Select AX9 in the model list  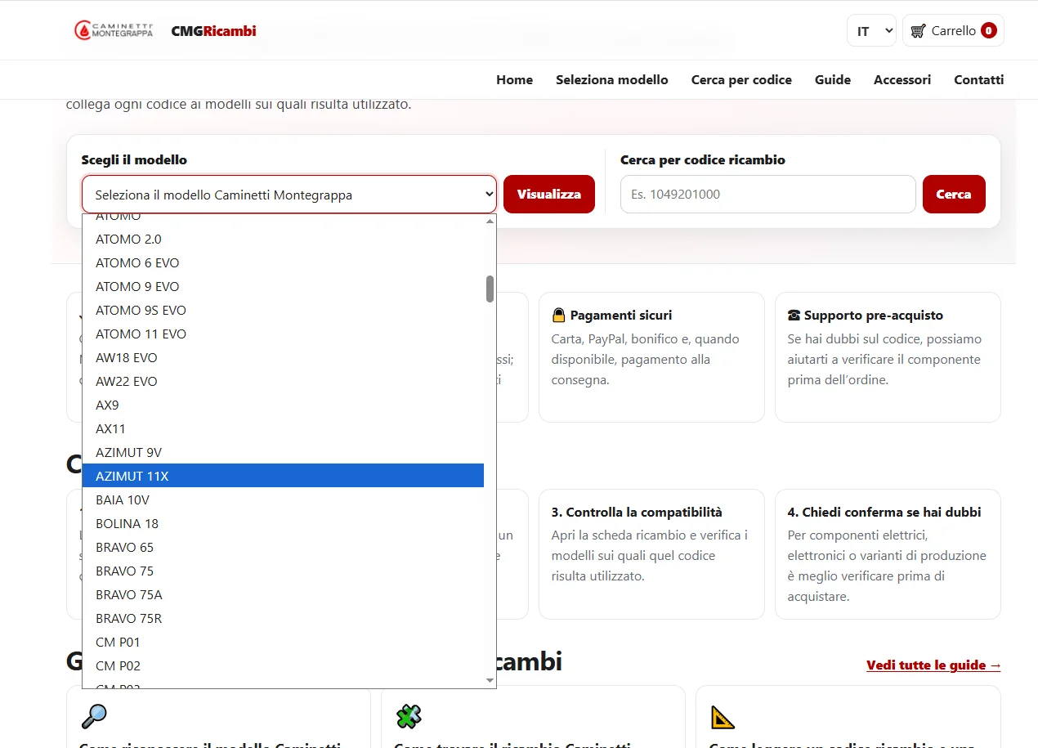[x=283, y=405]
